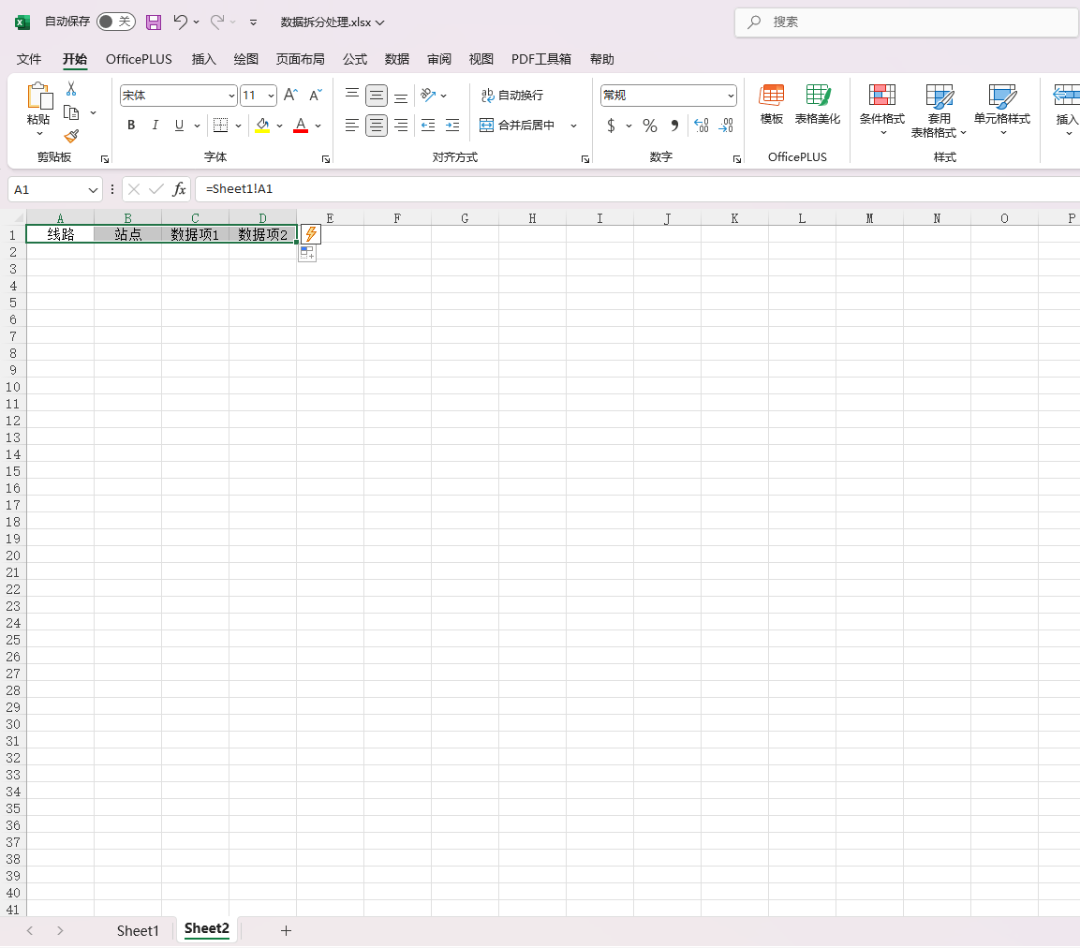
Task: Click the search box 搜索
Action: point(907,22)
